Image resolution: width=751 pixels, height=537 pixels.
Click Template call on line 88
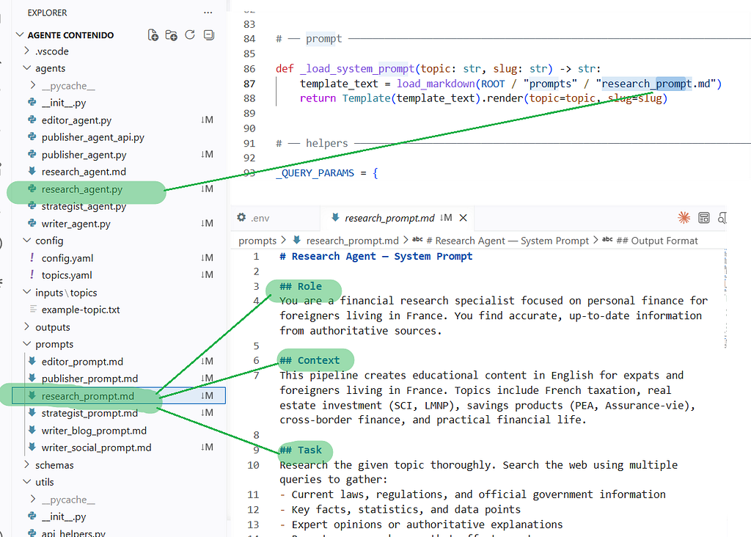pyautogui.click(x=366, y=98)
